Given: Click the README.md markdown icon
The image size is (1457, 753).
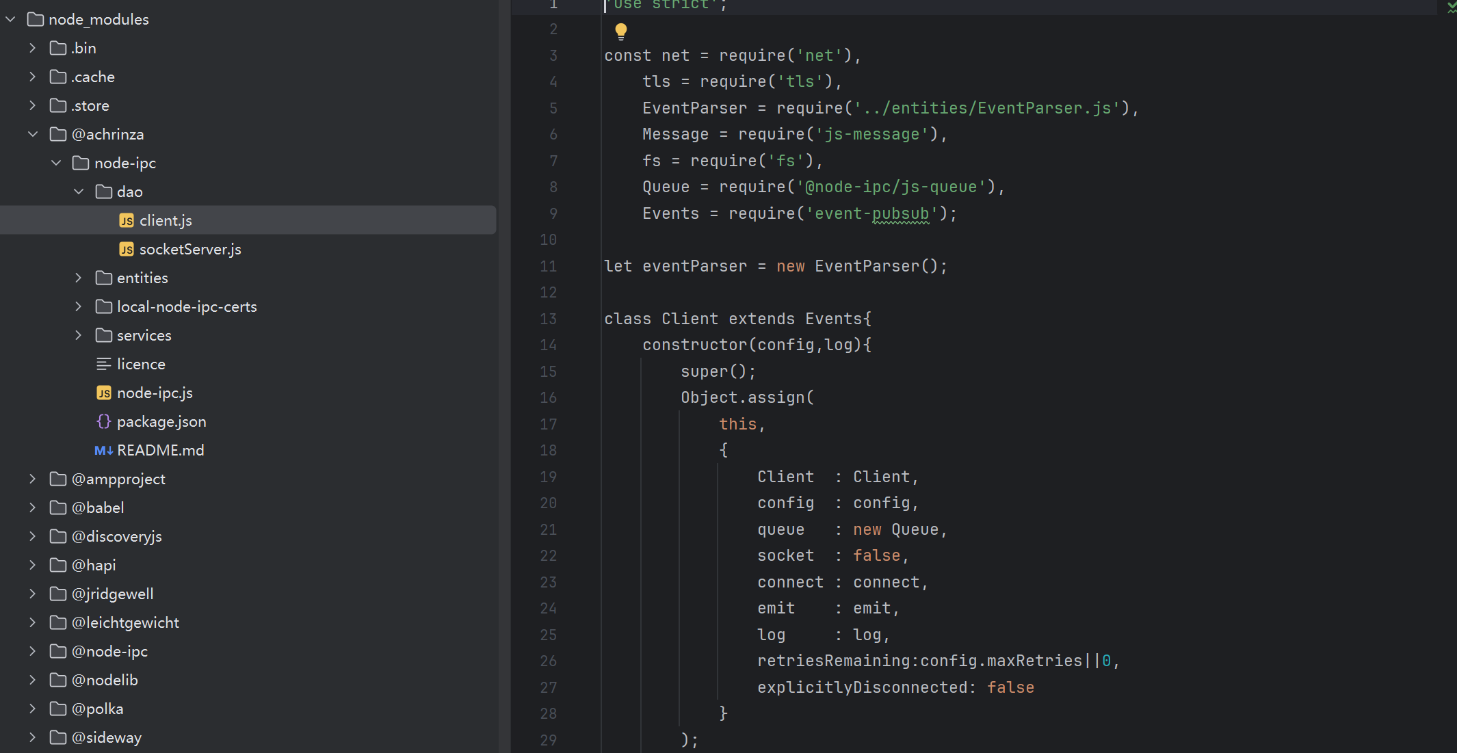Looking at the screenshot, I should (x=104, y=451).
